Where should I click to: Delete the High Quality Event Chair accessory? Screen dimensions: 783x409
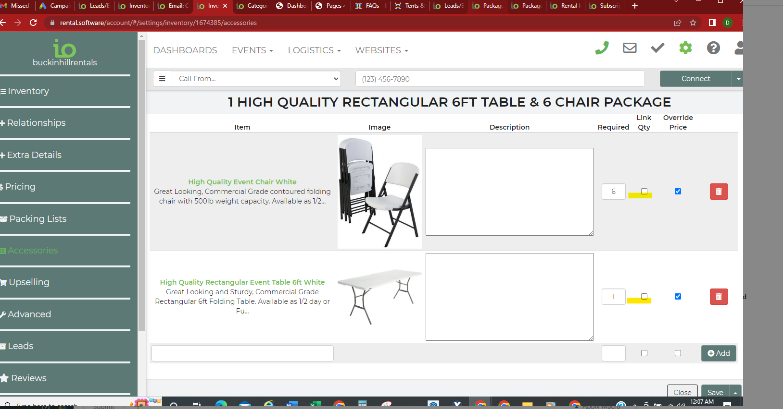point(719,192)
